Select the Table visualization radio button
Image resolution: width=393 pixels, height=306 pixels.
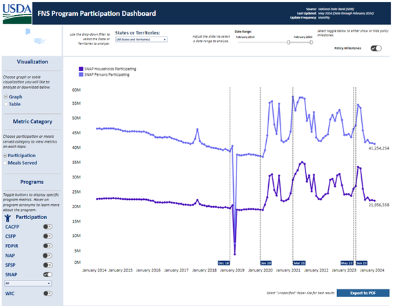[x=6, y=104]
